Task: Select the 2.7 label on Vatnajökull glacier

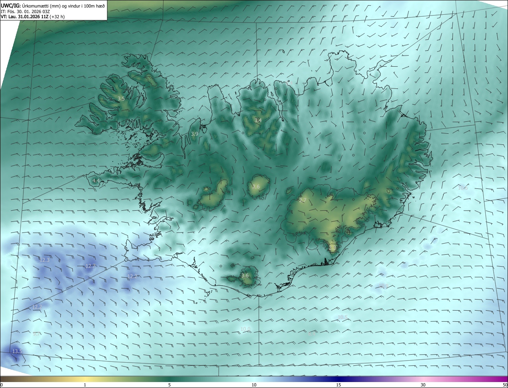Action: [x=302, y=200]
